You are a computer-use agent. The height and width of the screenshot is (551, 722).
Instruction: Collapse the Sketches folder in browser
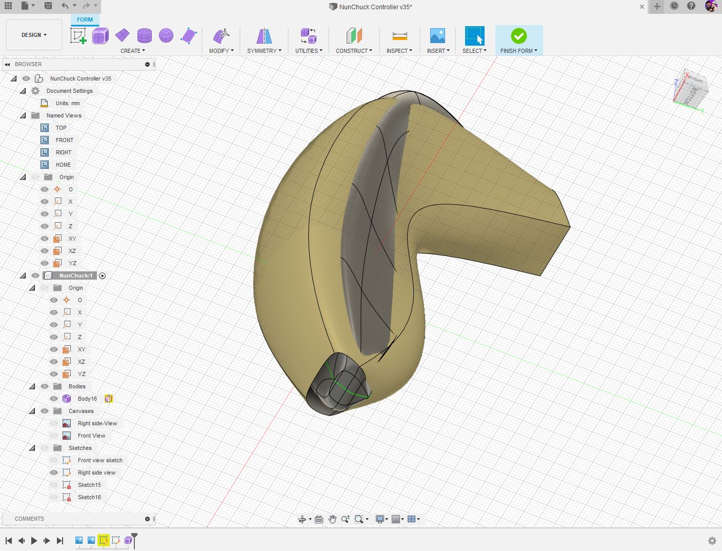(x=32, y=448)
